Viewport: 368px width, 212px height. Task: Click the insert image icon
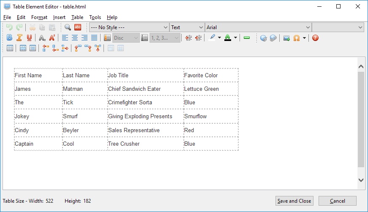pyautogui.click(x=286, y=38)
